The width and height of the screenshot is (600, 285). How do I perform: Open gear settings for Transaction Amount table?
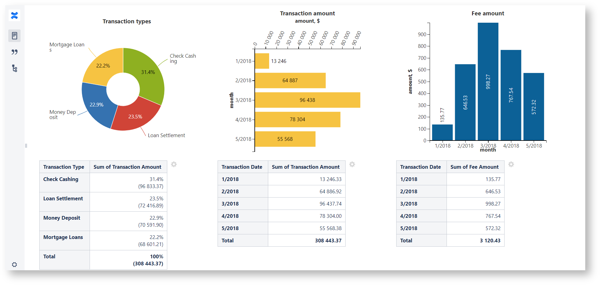[x=352, y=164]
